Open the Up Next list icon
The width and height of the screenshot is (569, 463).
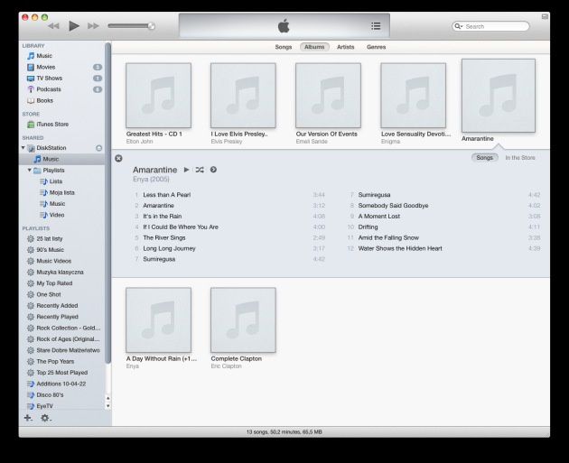pyautogui.click(x=376, y=26)
